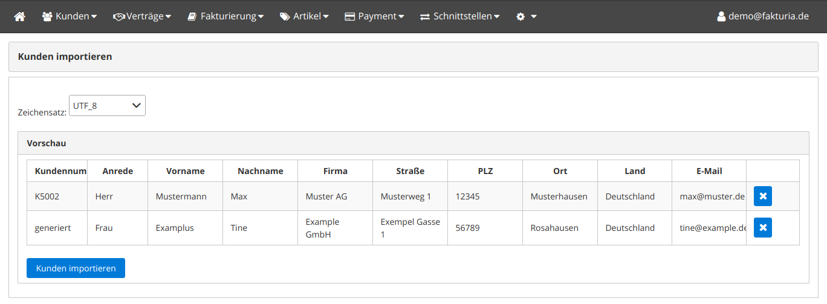Open the Zeichensatz UTF_8 dropdown
This screenshot has height=304, width=827.
[x=107, y=106]
